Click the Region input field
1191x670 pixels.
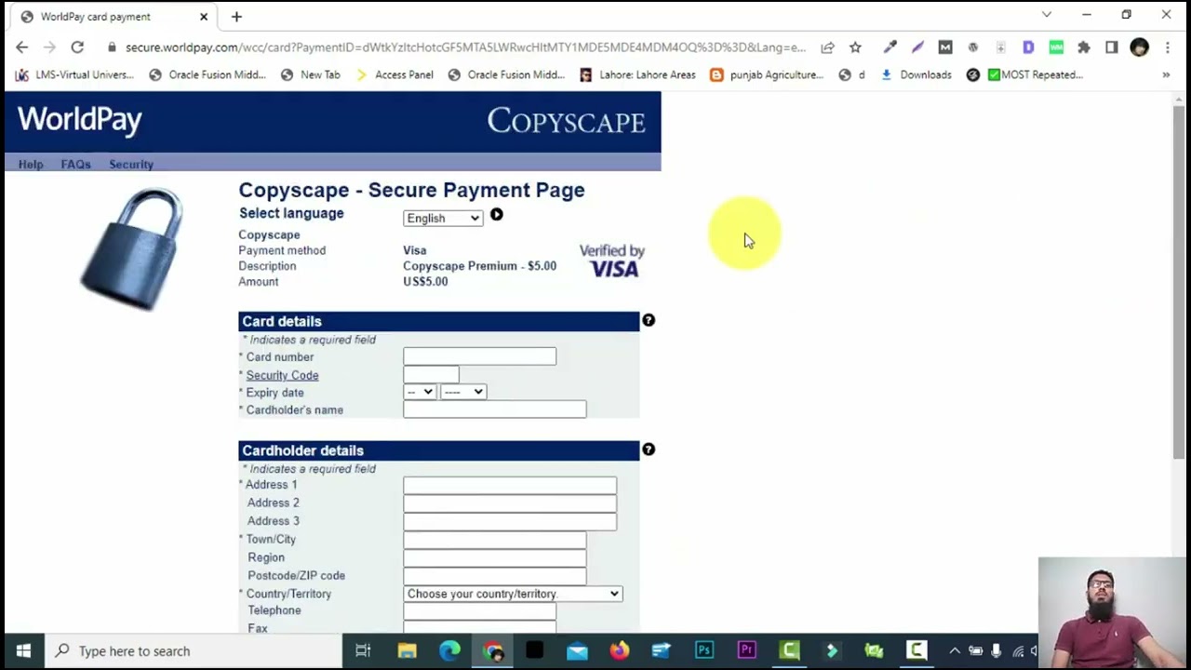click(495, 557)
